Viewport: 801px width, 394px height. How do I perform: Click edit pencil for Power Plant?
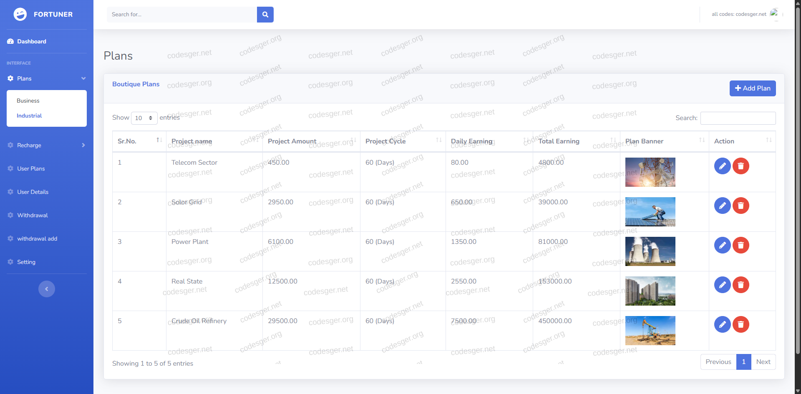(x=722, y=245)
